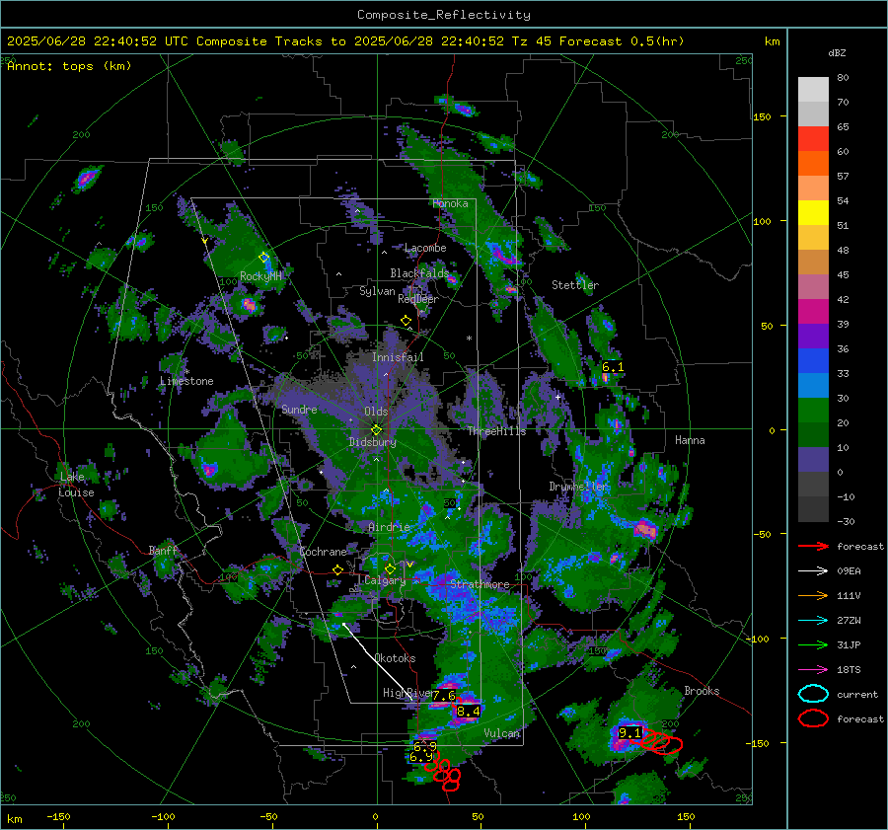Click the Lacombe city label

coord(425,248)
